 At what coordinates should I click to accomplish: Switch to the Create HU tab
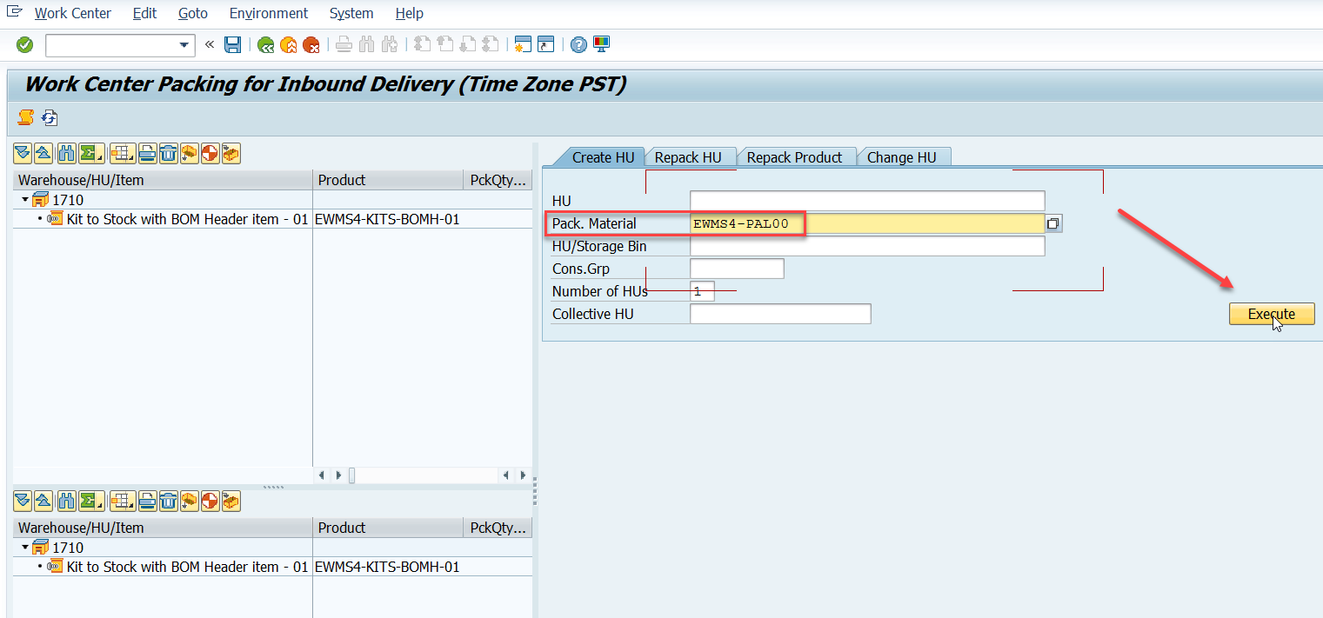click(x=603, y=157)
